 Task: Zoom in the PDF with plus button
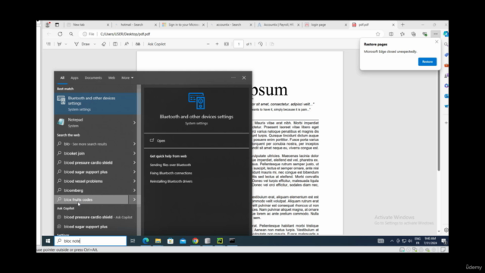(217, 44)
